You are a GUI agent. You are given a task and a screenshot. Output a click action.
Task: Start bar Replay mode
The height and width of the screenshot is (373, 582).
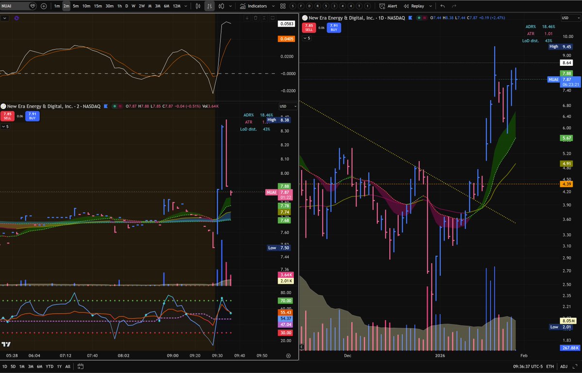point(414,6)
